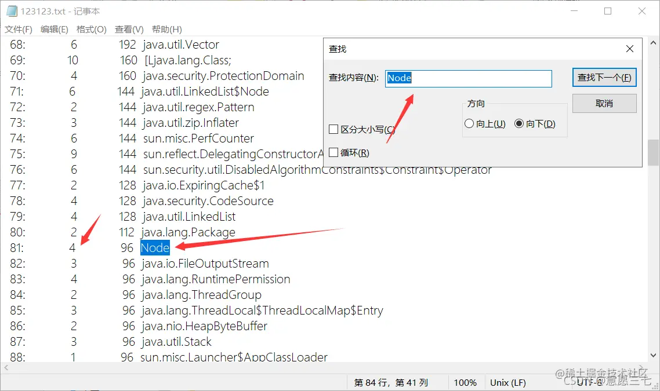Click java.util.LinkedList on line 79

click(189, 217)
